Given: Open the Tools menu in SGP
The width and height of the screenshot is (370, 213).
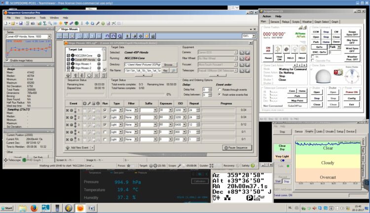Looking at the screenshot, I should (x=43, y=18).
